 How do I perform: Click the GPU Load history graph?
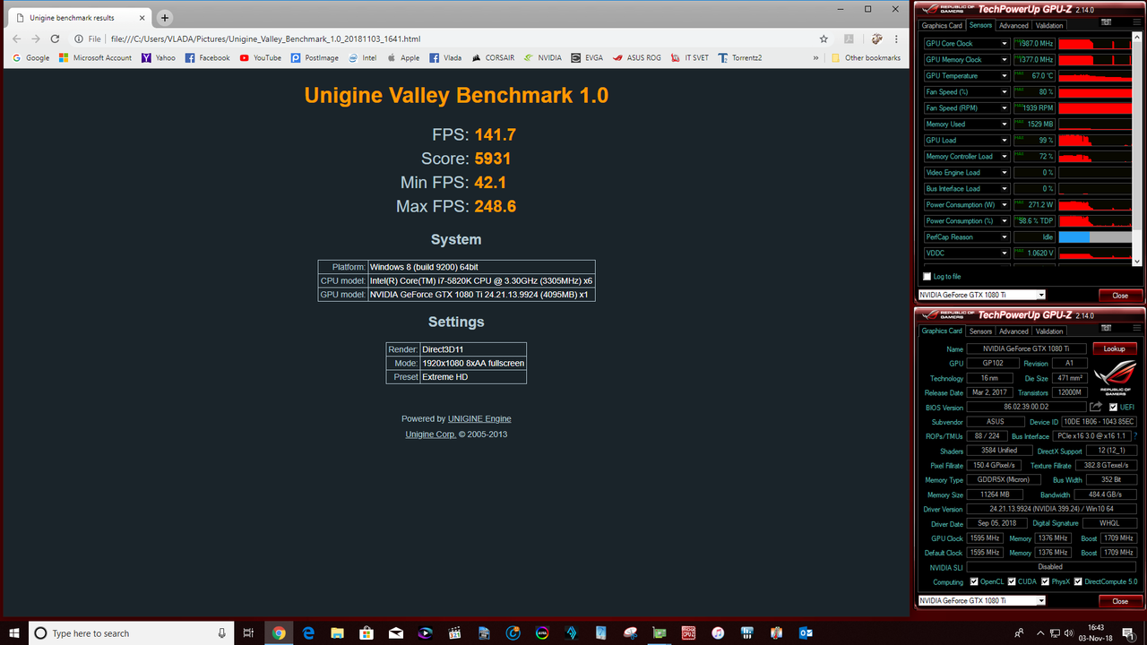pos(1095,140)
